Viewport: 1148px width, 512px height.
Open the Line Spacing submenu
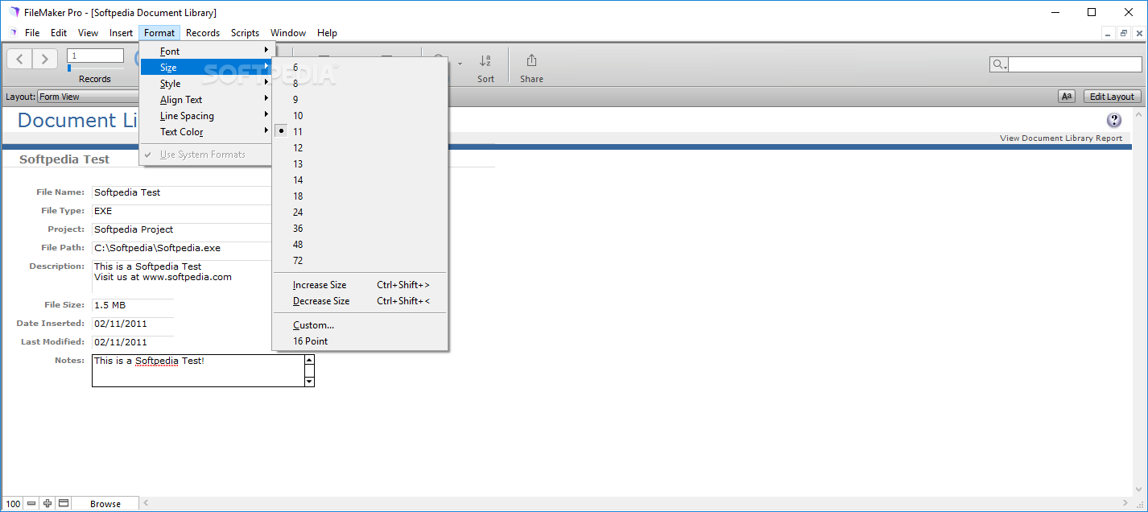(x=207, y=116)
